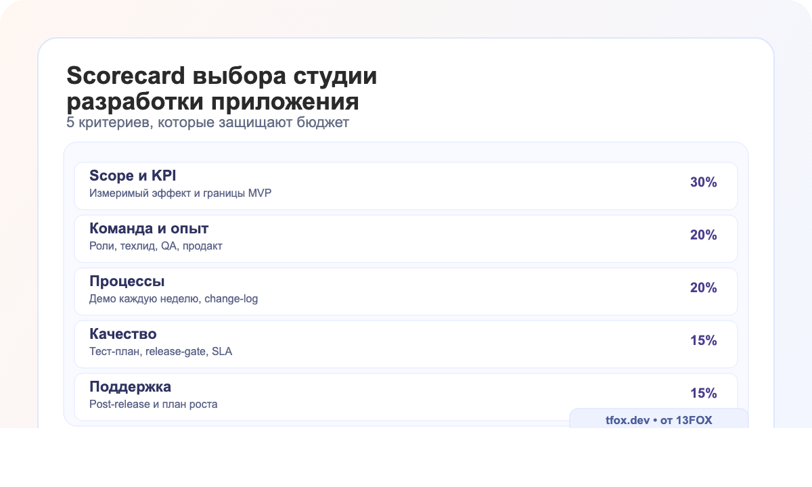The width and height of the screenshot is (812, 487).
Task: Click "Измеримый эффект и границы MVP" description
Action: point(181,193)
